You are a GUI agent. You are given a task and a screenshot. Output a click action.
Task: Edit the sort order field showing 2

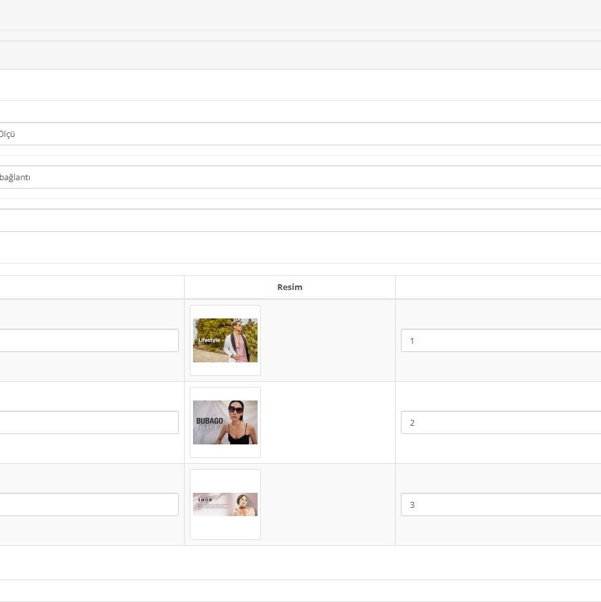tap(501, 422)
